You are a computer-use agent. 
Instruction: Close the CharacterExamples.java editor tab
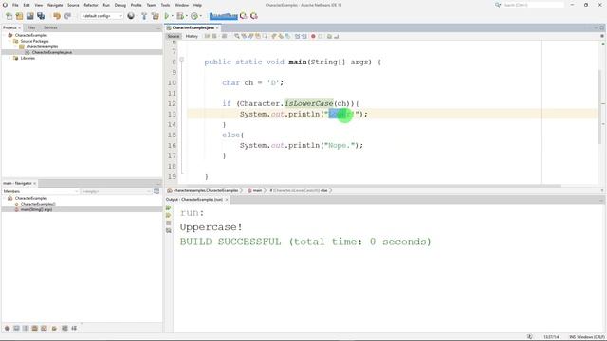coord(217,27)
